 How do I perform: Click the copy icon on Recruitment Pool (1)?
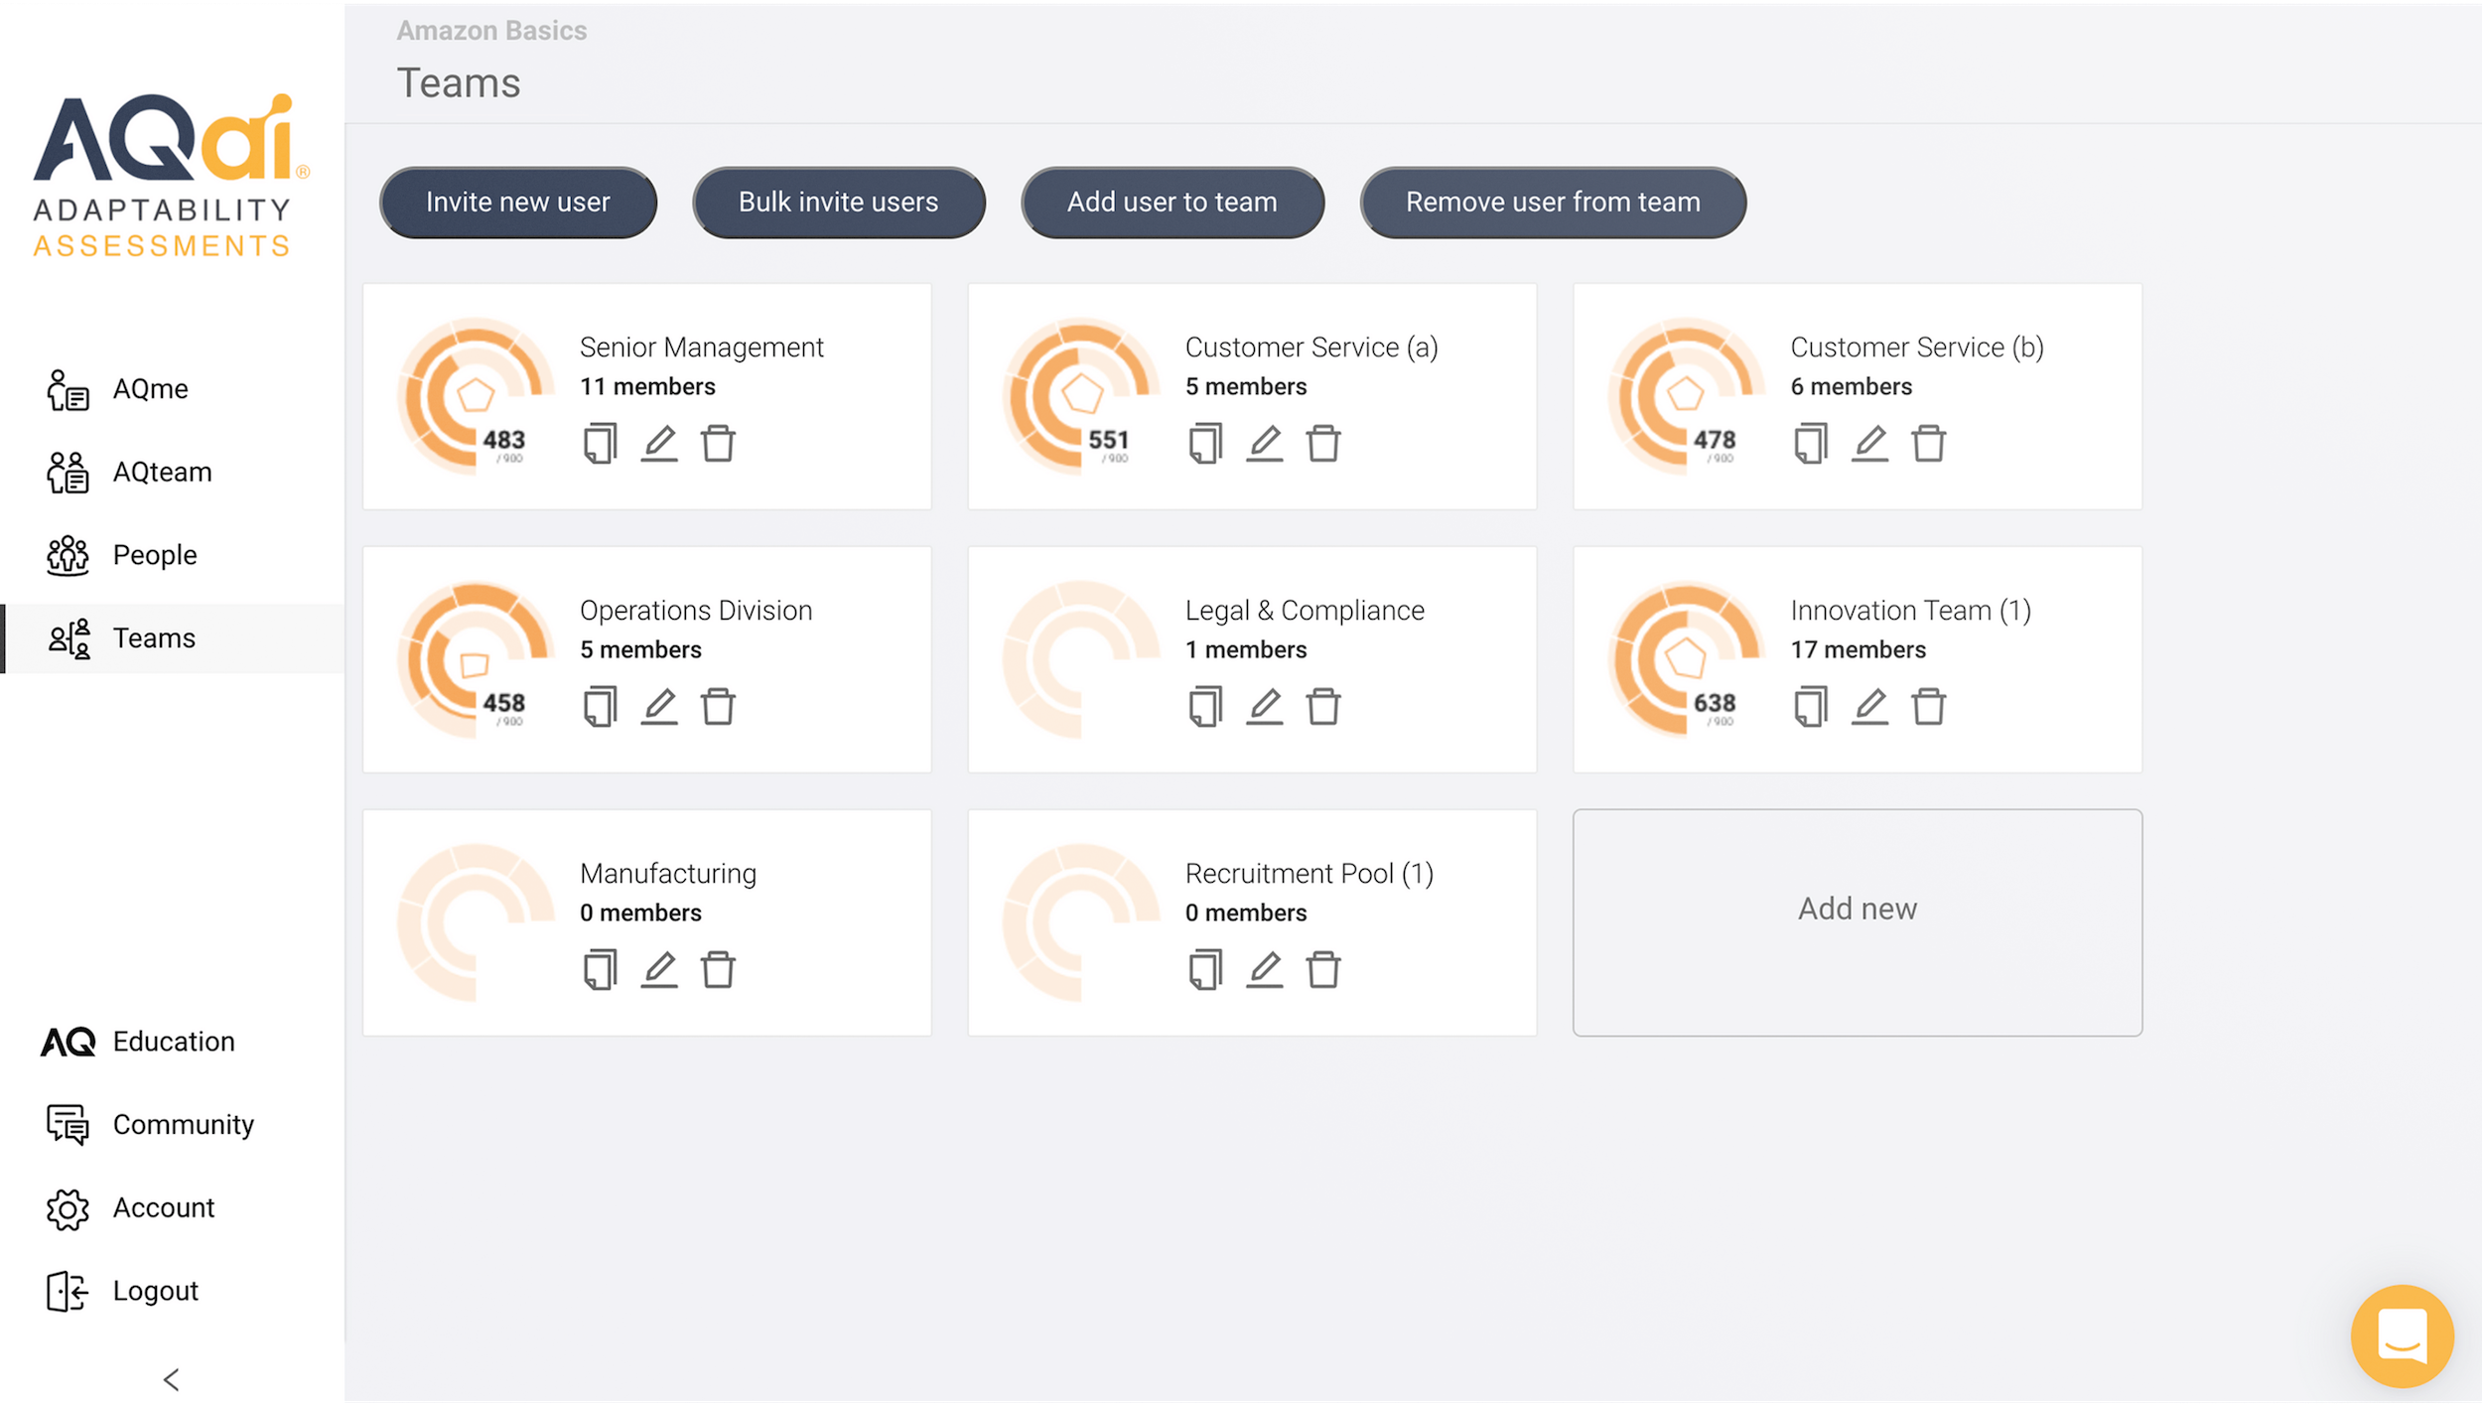point(1204,969)
